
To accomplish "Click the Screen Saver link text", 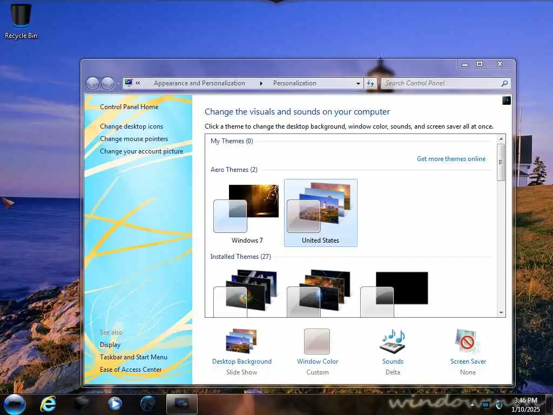I will (468, 362).
